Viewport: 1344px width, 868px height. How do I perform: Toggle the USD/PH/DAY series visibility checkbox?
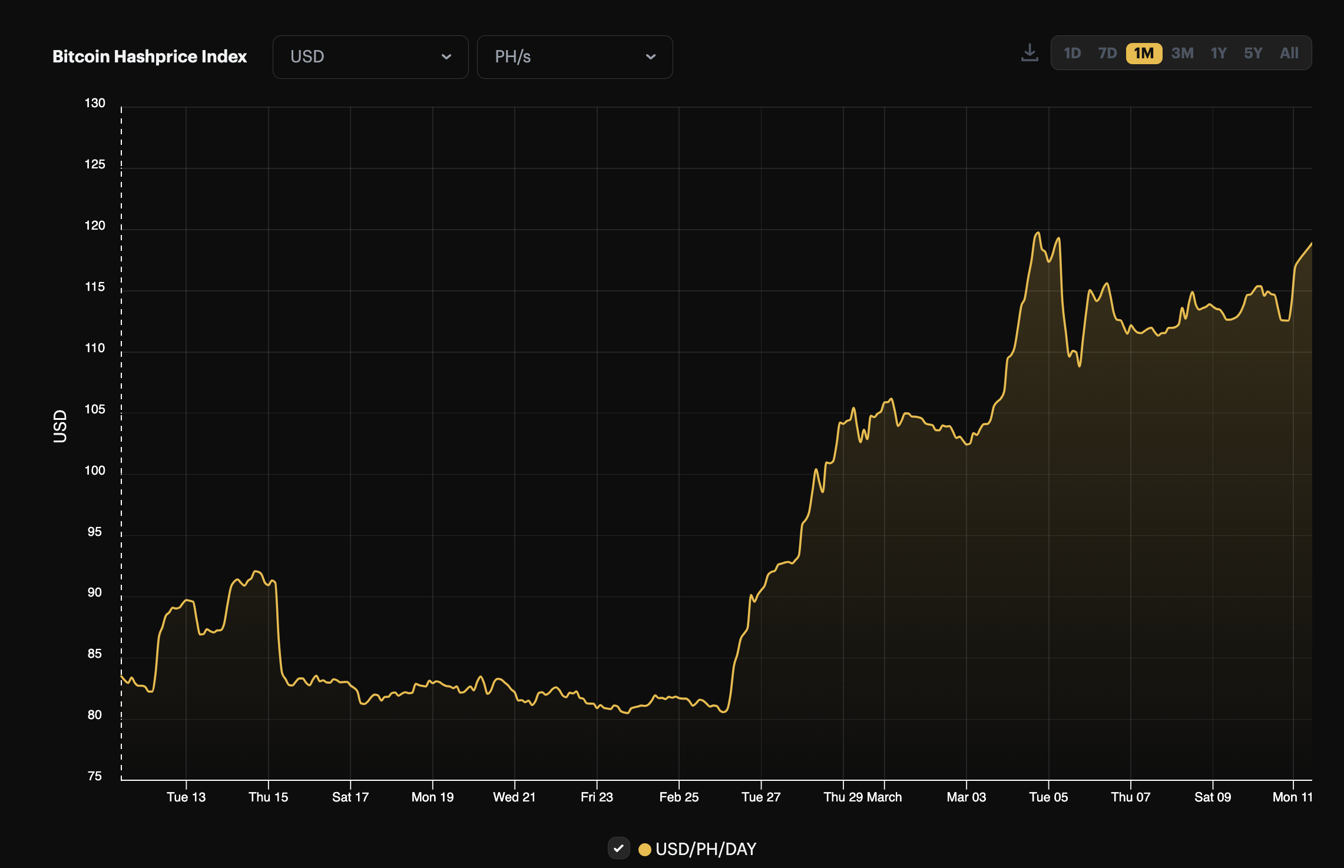coord(619,849)
